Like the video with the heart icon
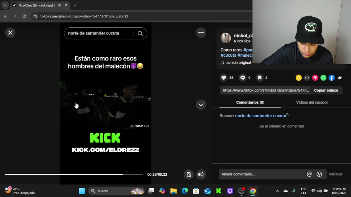Viewport: 351px width, 197px height. click(x=224, y=78)
